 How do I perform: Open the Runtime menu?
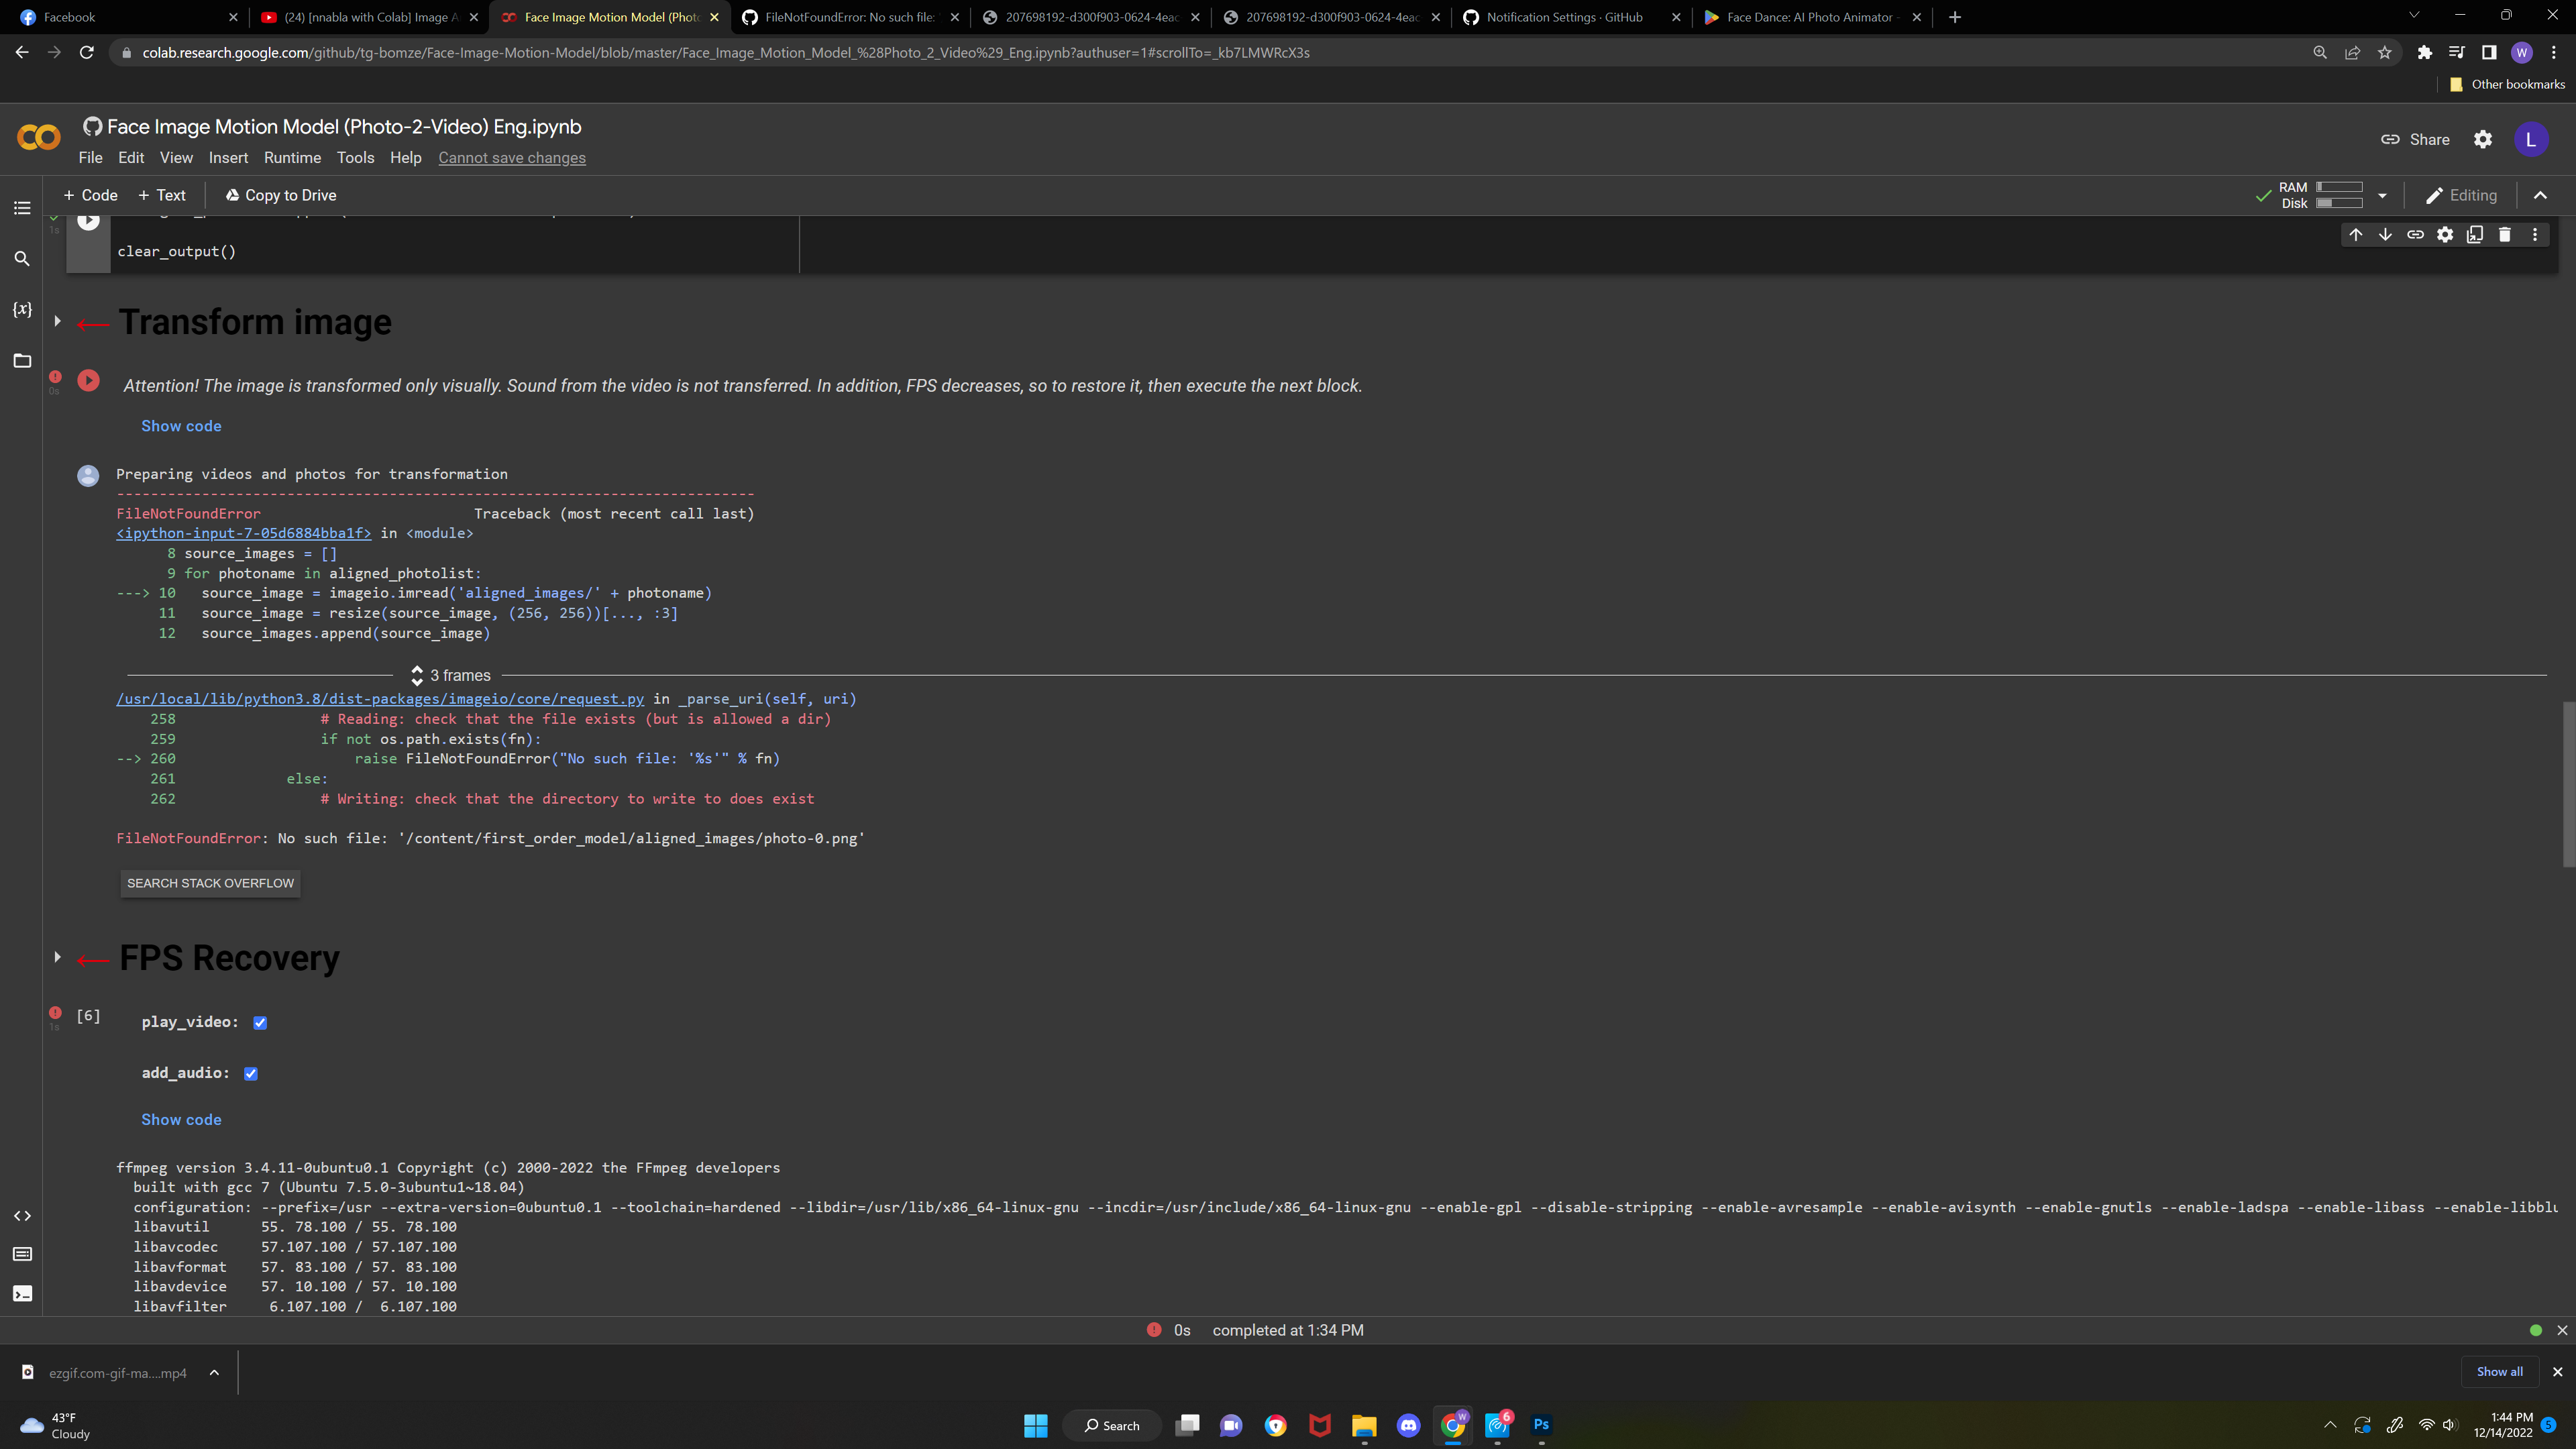coord(292,157)
